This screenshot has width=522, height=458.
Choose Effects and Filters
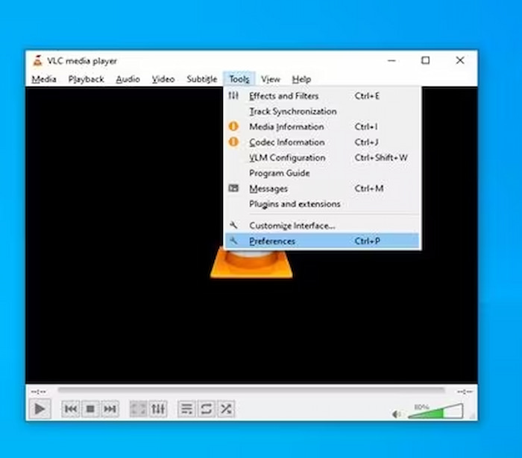(322, 96)
